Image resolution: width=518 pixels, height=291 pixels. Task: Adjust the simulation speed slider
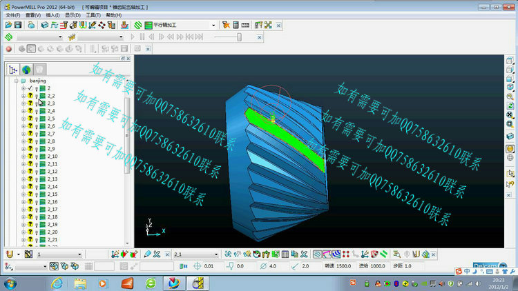(239, 37)
